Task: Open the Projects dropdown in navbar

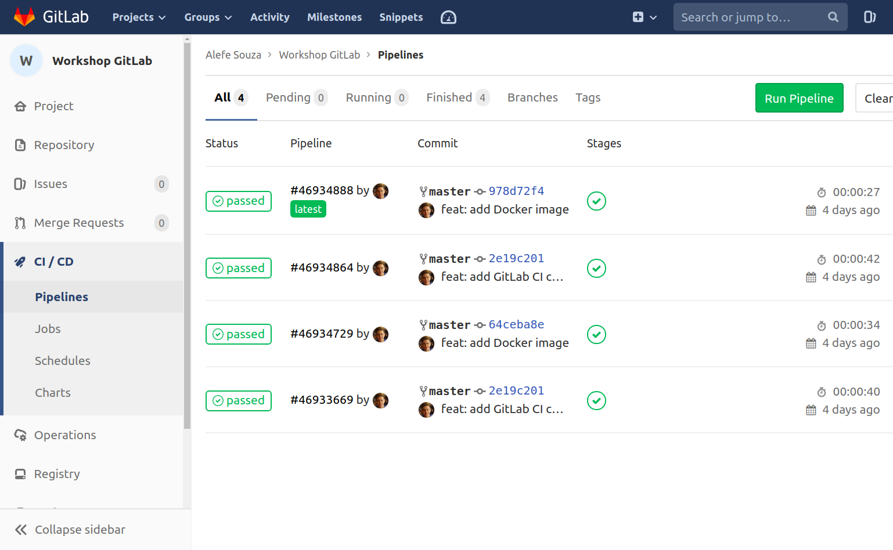Action: (139, 17)
